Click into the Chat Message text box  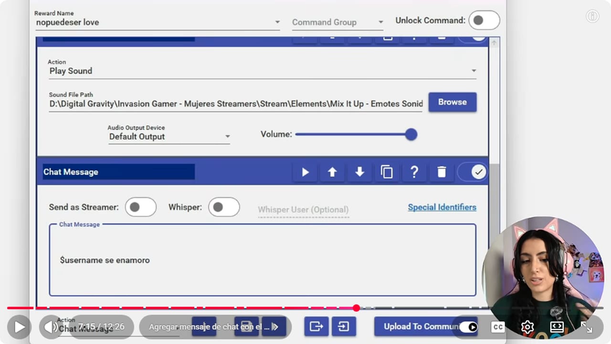click(263, 260)
